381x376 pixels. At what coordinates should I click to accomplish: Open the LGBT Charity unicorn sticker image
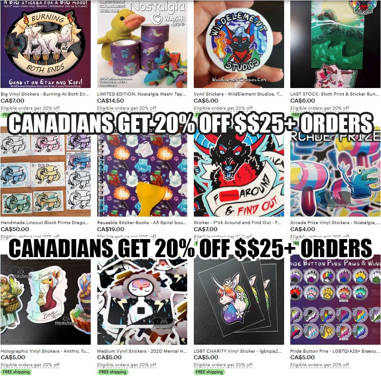239,301
